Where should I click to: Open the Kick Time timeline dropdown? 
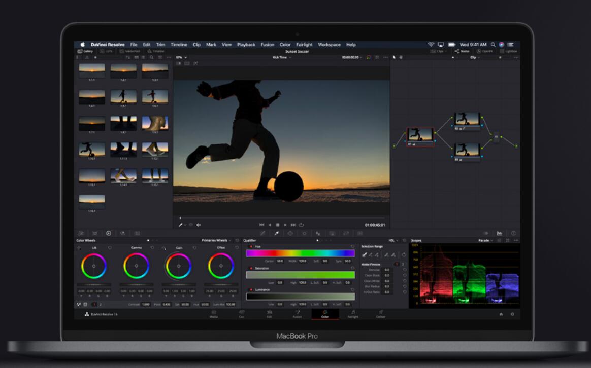click(x=282, y=58)
